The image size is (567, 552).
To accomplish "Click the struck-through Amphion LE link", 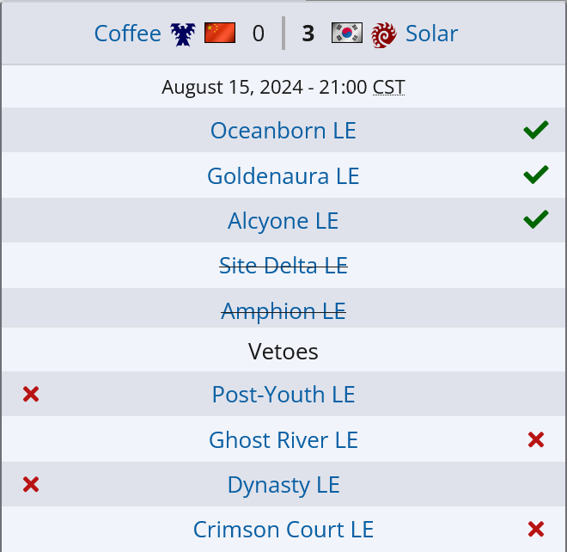I will pos(283,310).
